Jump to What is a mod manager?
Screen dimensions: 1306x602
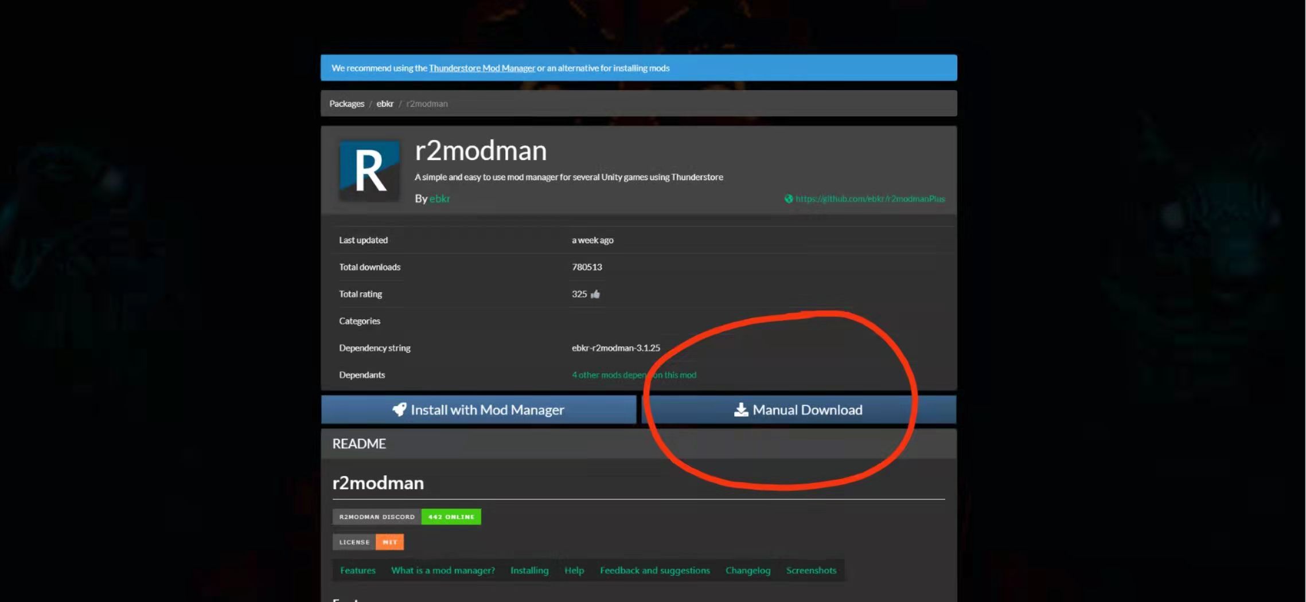(443, 570)
